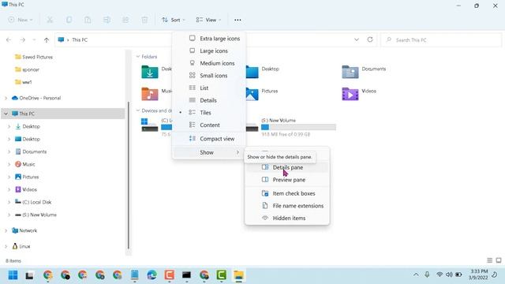Expand the OneDrive - Personal tree node
This screenshot has height=284, width=505.
tap(6, 98)
